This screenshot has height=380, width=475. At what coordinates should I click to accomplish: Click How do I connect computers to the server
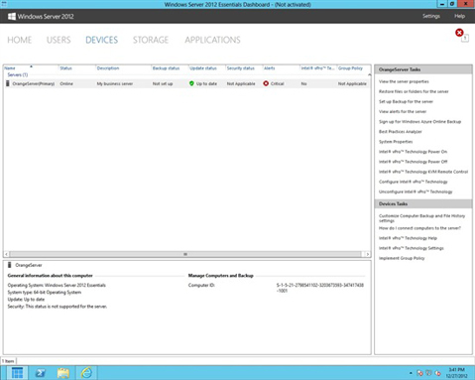click(419, 228)
